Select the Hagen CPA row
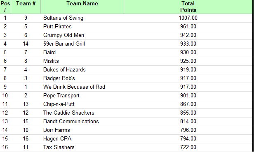Viewport: 254px width, 152px height. 126,139
